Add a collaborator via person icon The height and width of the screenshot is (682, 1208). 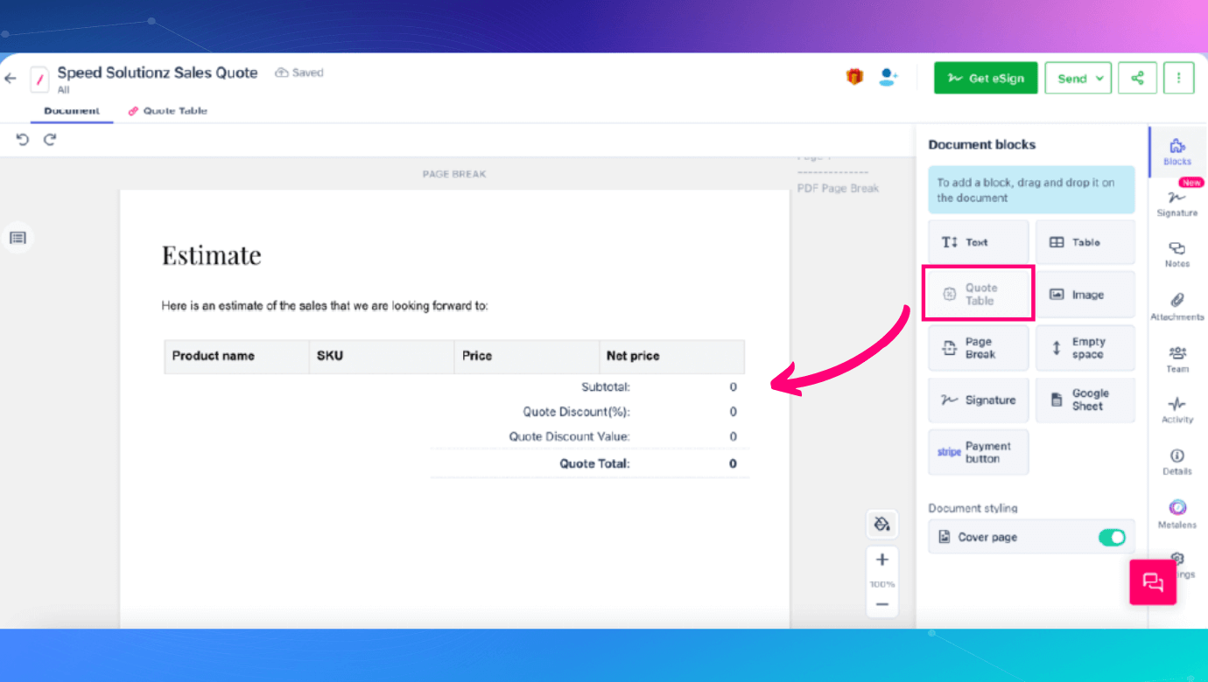click(x=888, y=78)
